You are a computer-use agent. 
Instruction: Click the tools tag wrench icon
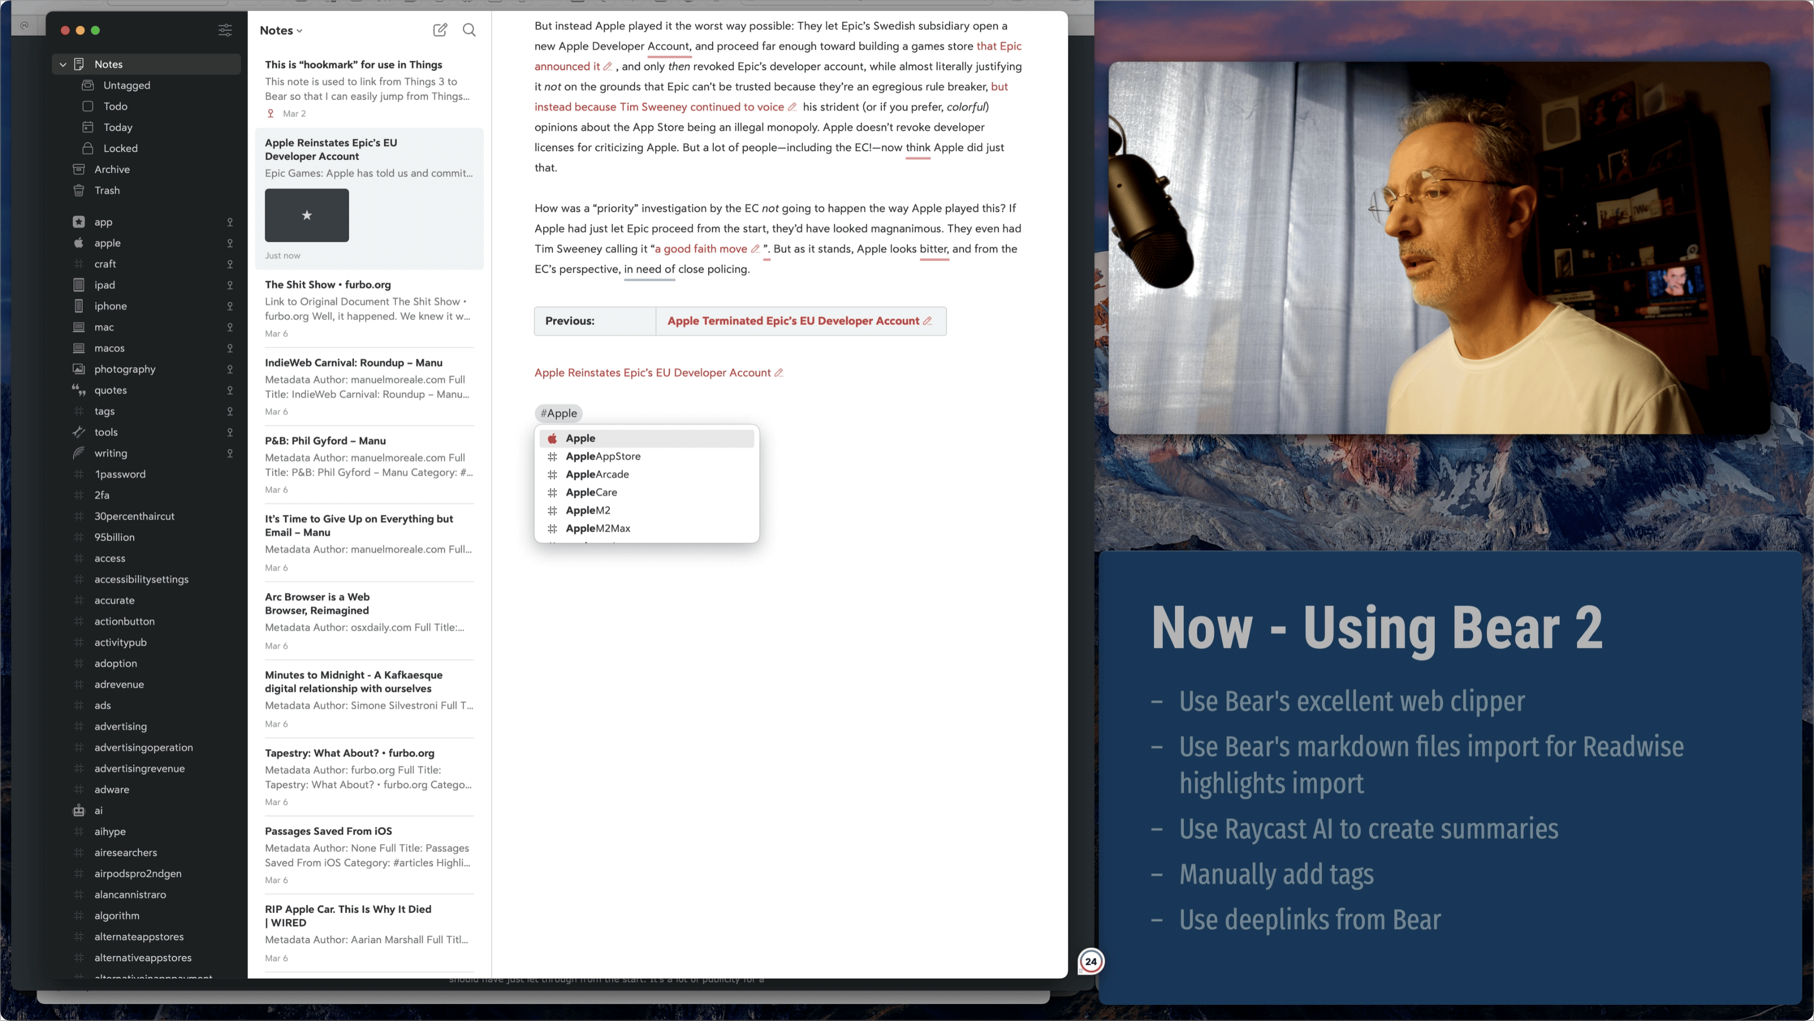click(79, 432)
